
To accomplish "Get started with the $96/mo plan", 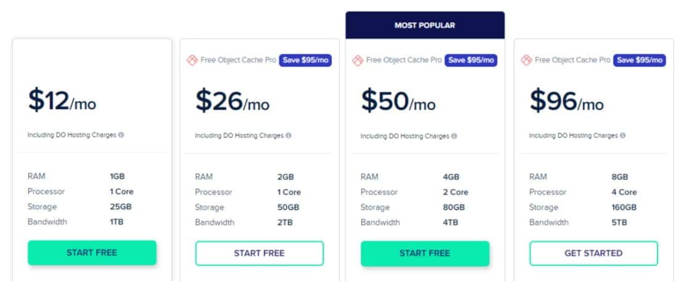I will 593,253.
